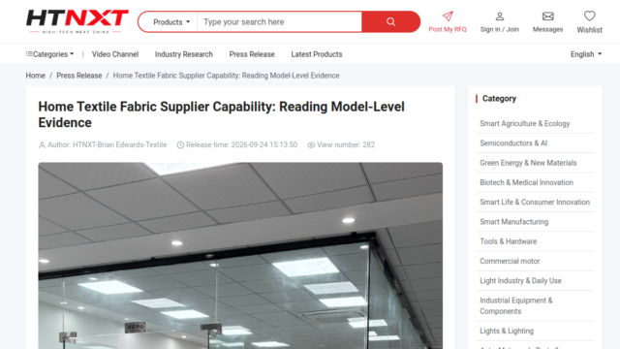
Task: Select Semiconductors & AI category
Action: [513, 143]
